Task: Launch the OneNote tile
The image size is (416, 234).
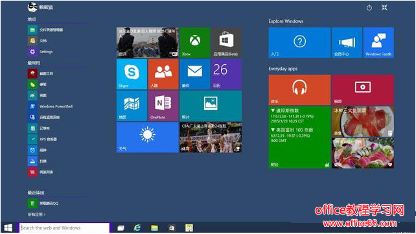Action: (163, 106)
